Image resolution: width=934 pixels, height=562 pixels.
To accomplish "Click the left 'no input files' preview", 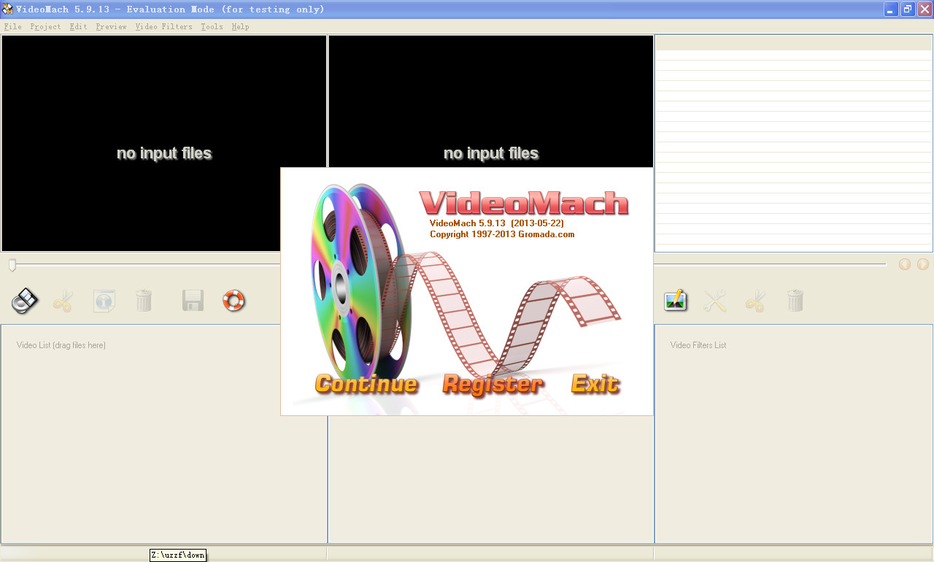I will (x=164, y=144).
